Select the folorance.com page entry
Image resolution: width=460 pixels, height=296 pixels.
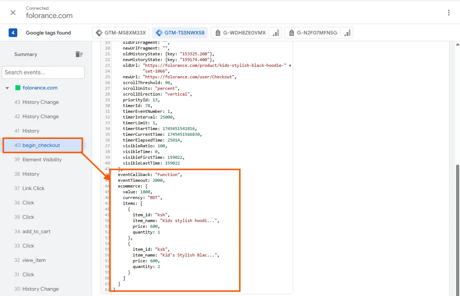tap(40, 88)
